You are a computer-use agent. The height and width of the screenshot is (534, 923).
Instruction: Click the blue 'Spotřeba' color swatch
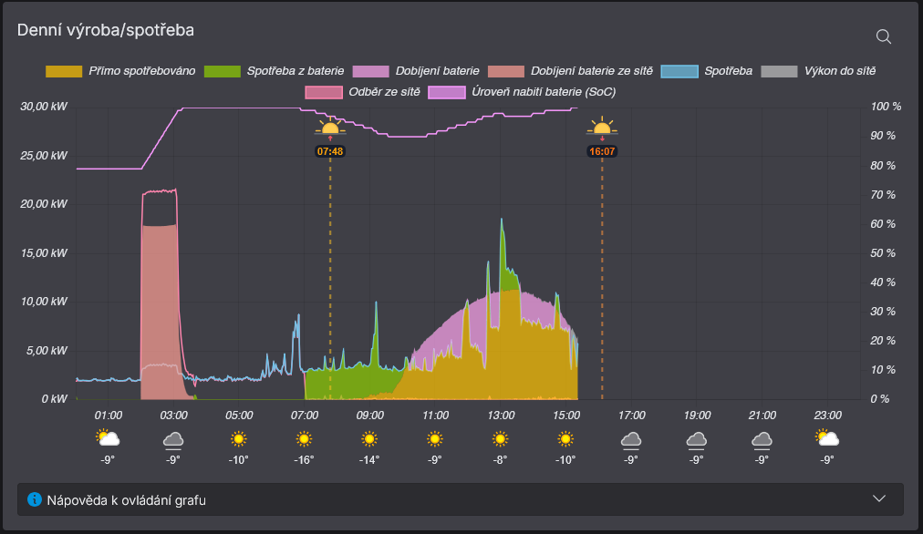tap(679, 70)
